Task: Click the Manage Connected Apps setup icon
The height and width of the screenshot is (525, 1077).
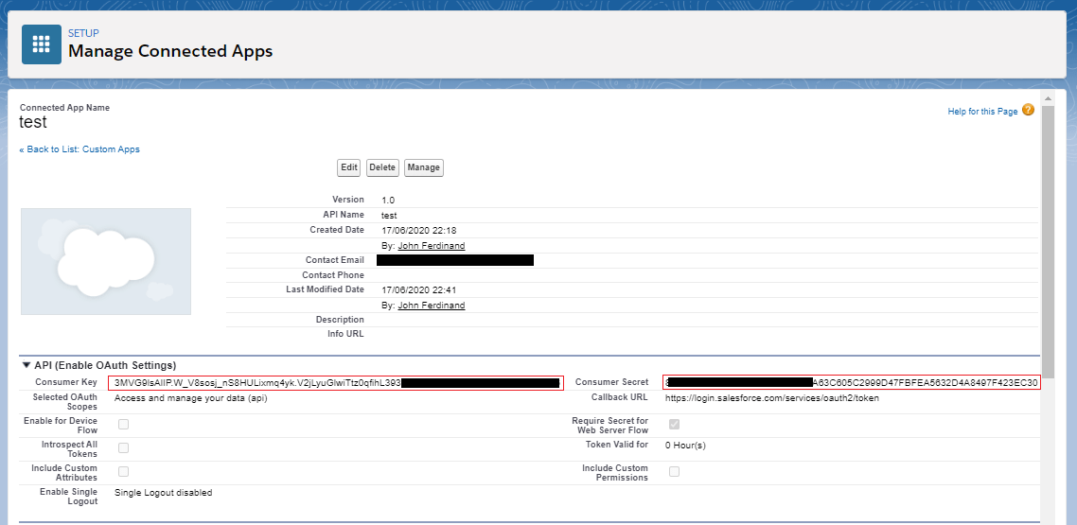Action: pos(42,44)
